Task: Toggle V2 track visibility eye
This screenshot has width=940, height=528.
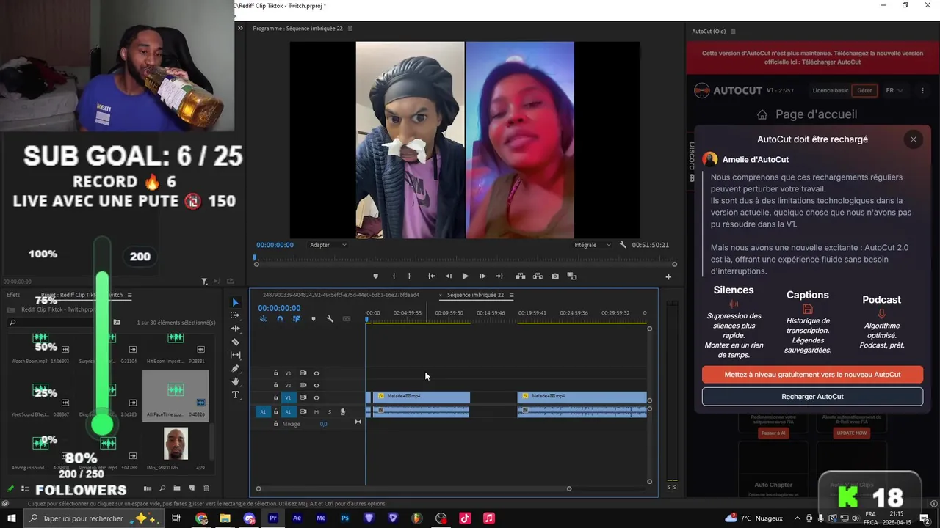Action: tap(317, 385)
